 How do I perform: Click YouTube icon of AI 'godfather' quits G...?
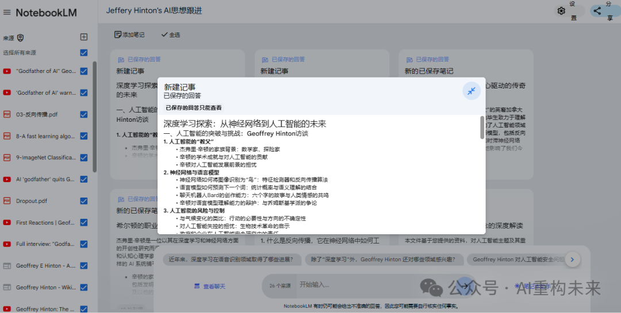(7, 179)
